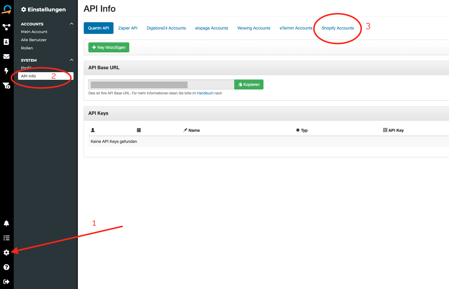Open the help question mark icon
Screen dimensions: 449x289
coord(6,267)
